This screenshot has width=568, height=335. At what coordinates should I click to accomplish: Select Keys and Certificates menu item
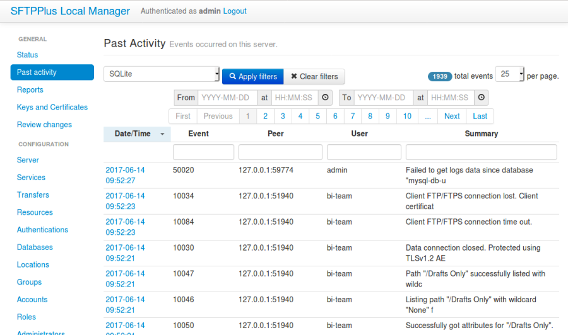52,107
